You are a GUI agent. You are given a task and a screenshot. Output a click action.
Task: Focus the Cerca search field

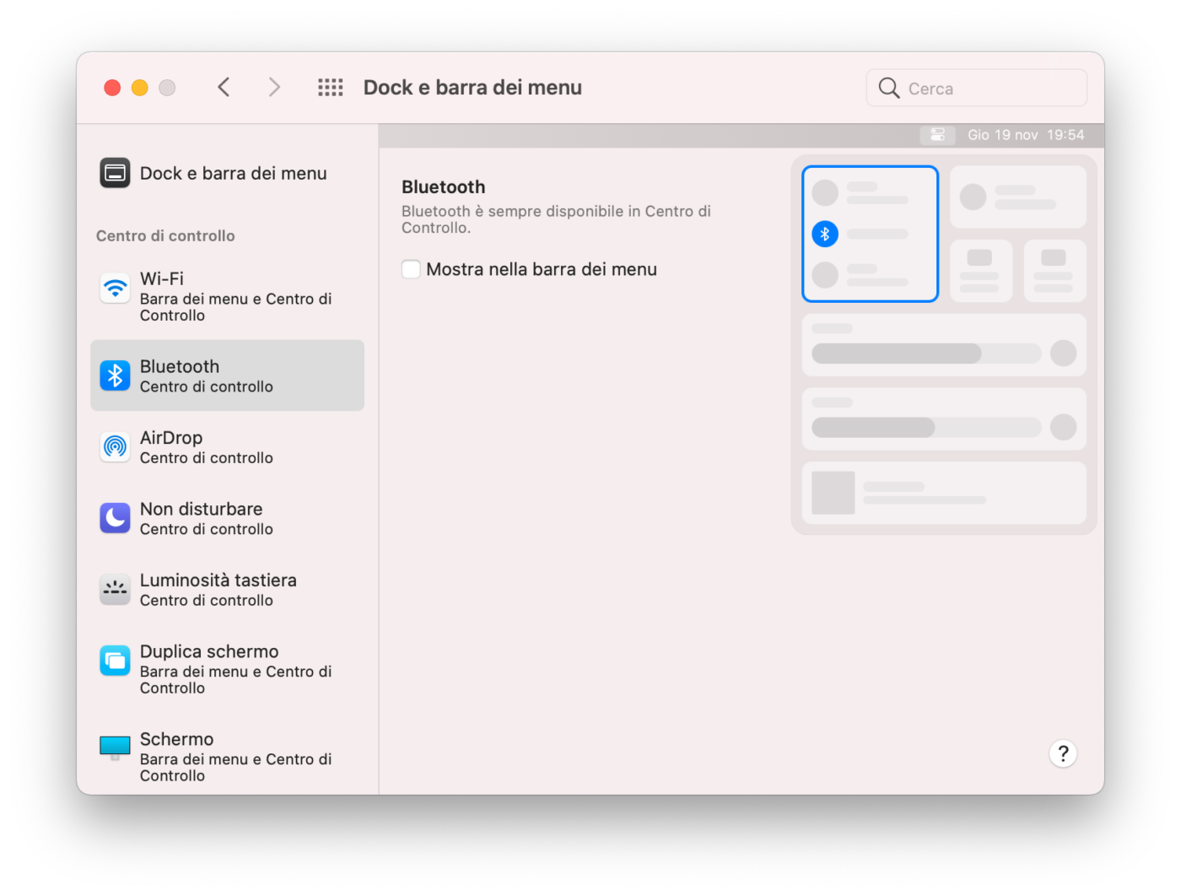pos(977,88)
